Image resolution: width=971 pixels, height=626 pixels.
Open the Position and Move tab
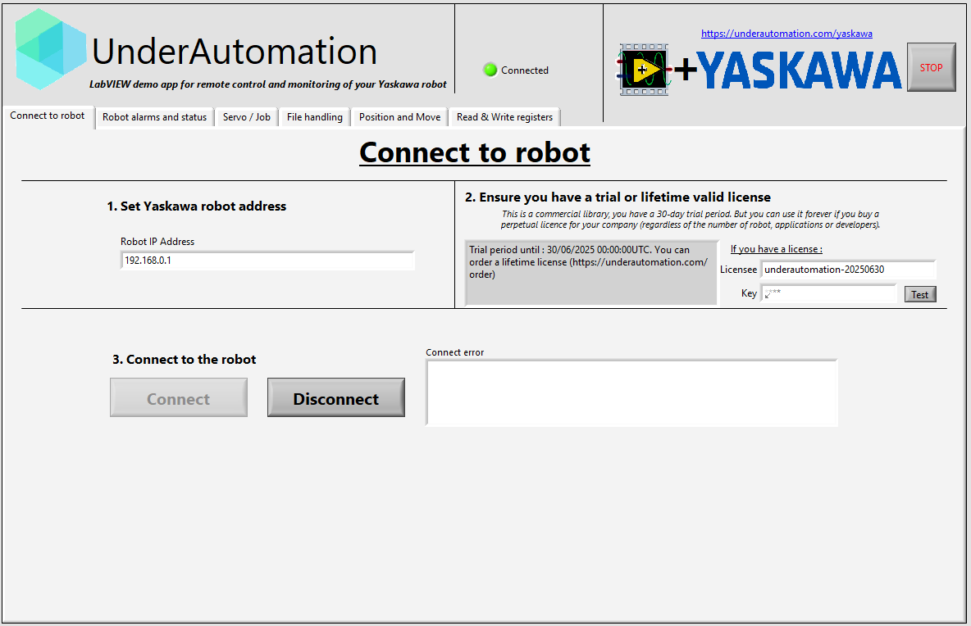coord(399,117)
